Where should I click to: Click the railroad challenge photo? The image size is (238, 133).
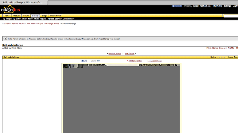(121, 98)
